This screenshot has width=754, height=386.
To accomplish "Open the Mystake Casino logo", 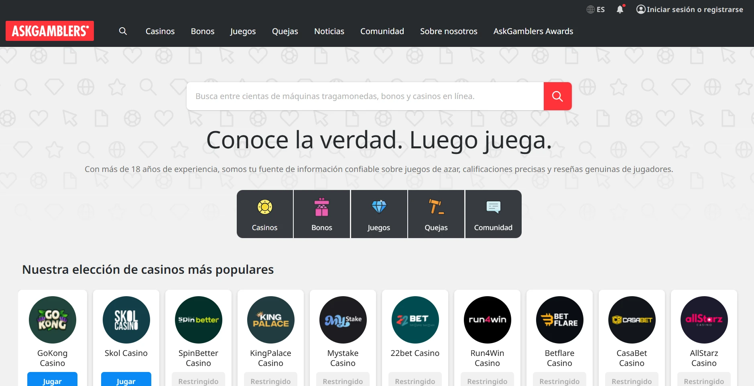I will pos(343,320).
